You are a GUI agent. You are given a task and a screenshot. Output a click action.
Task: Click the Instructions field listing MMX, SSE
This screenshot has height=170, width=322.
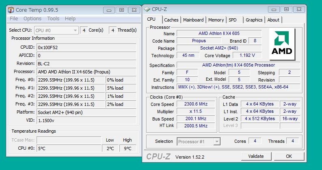coord(238,87)
